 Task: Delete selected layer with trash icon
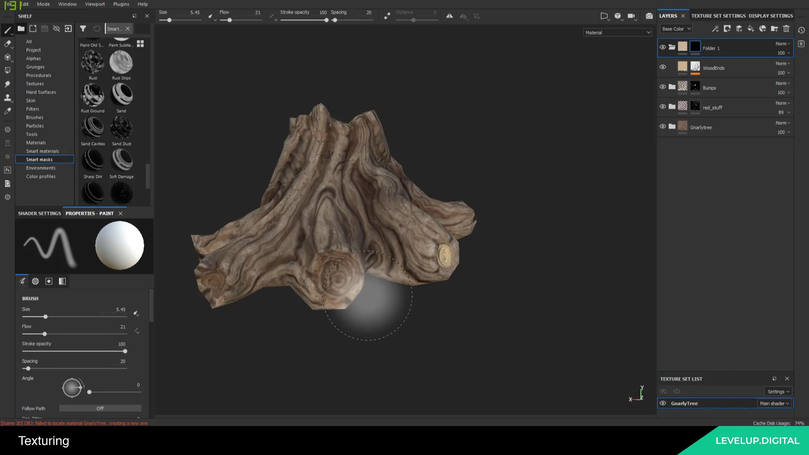tap(786, 29)
